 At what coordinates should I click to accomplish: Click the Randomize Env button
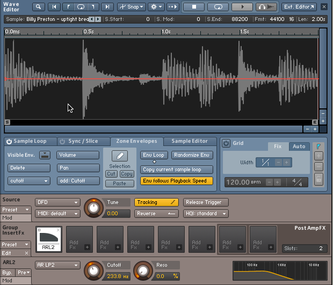click(193, 155)
